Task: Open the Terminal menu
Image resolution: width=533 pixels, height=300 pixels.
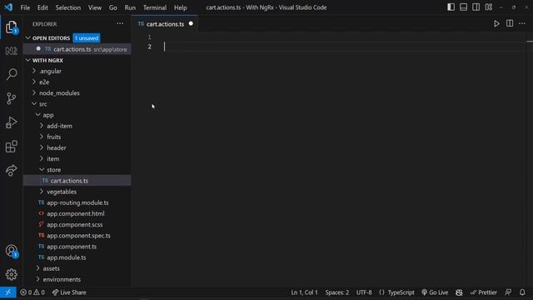Action: click(155, 7)
